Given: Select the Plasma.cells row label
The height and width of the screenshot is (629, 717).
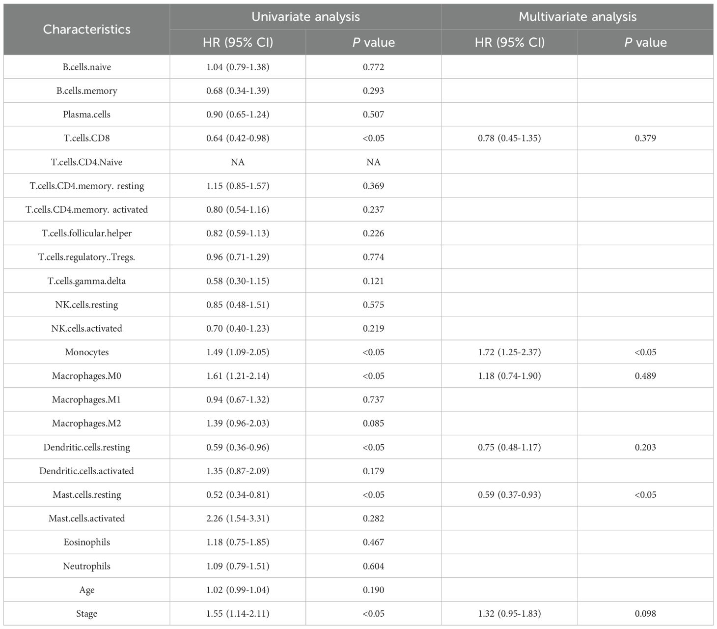Looking at the screenshot, I should tap(86, 114).
